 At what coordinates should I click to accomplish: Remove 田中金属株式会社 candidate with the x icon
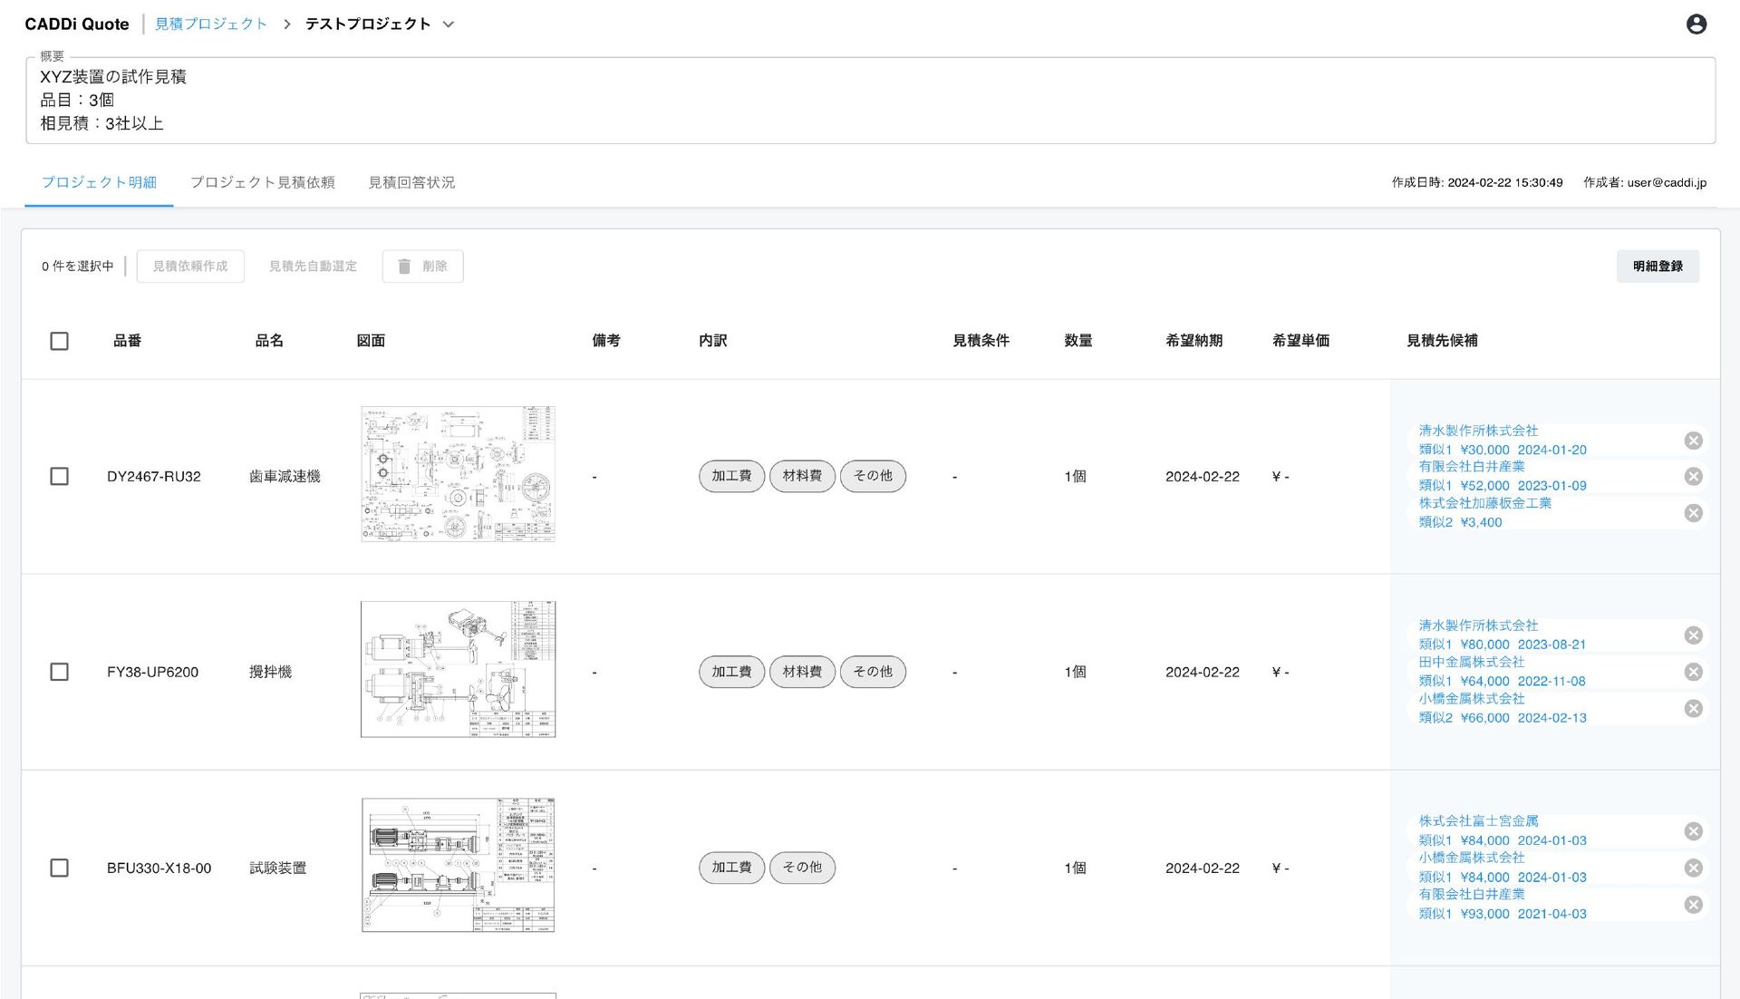click(x=1693, y=671)
